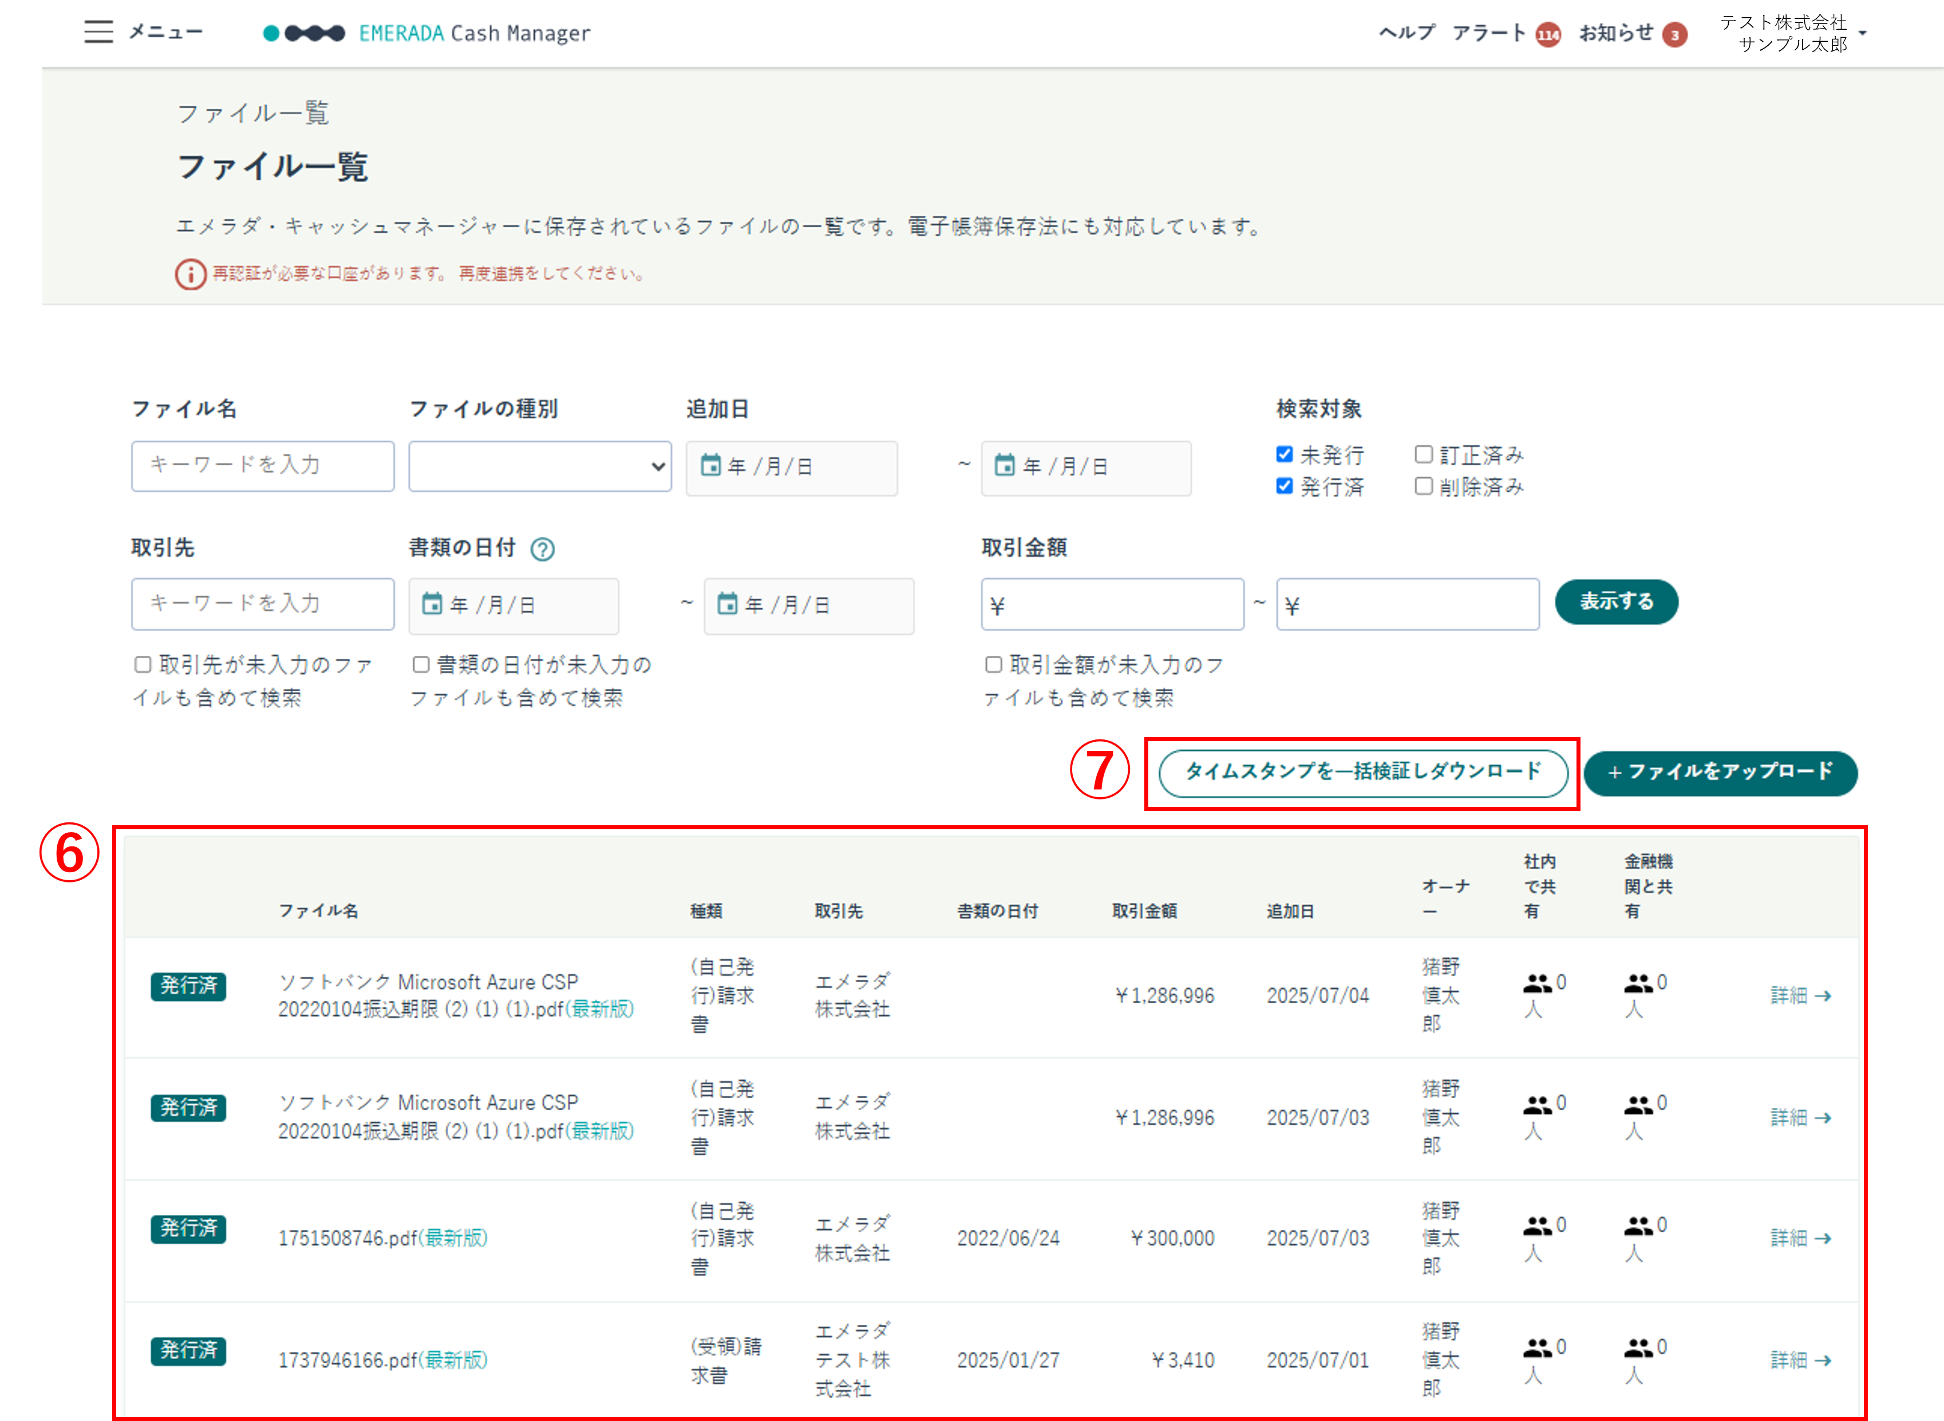The height and width of the screenshot is (1421, 1944).
Task: Click the 表示する search button
Action: [x=1616, y=601]
